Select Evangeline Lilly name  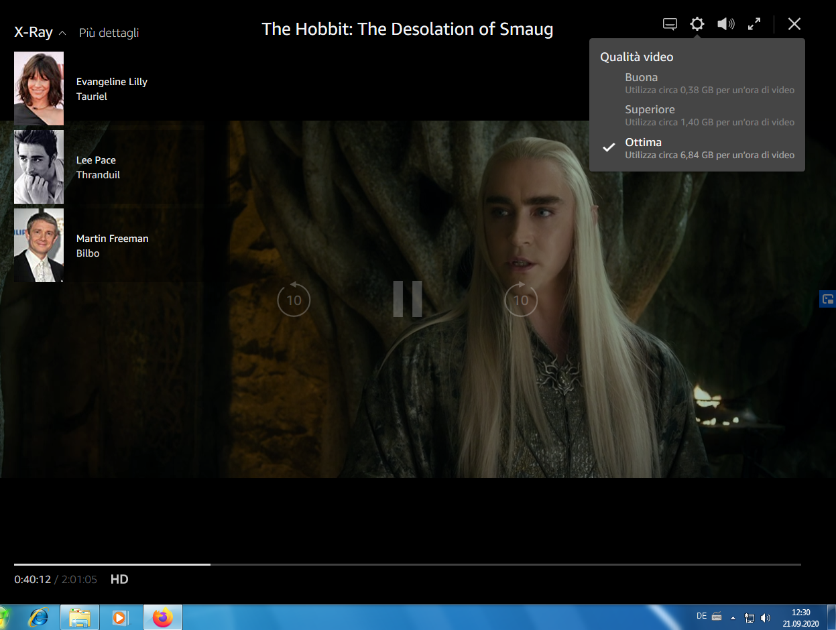click(112, 82)
